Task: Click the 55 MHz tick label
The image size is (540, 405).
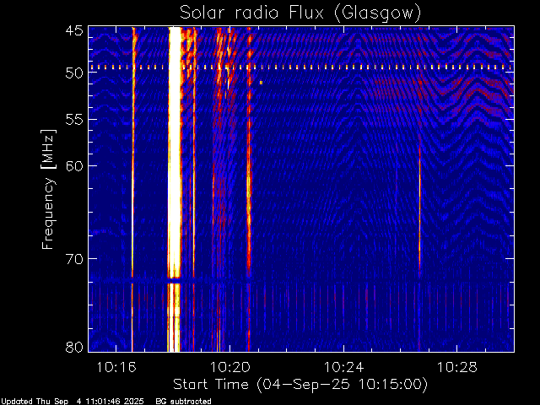Action: click(x=74, y=120)
